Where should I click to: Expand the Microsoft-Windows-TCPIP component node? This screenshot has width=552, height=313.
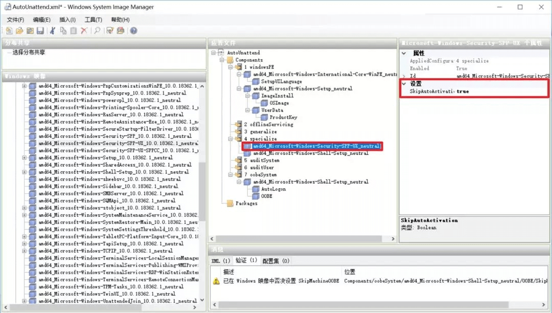tap(24, 251)
